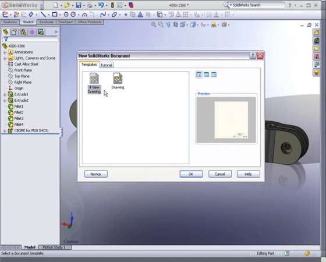Select the sketch Text tool

[140, 15]
